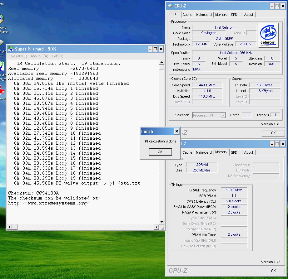Screen dimensions: 288x279
Task: Switch to Cache tab in lower CPU-Z window
Action: 187,152
